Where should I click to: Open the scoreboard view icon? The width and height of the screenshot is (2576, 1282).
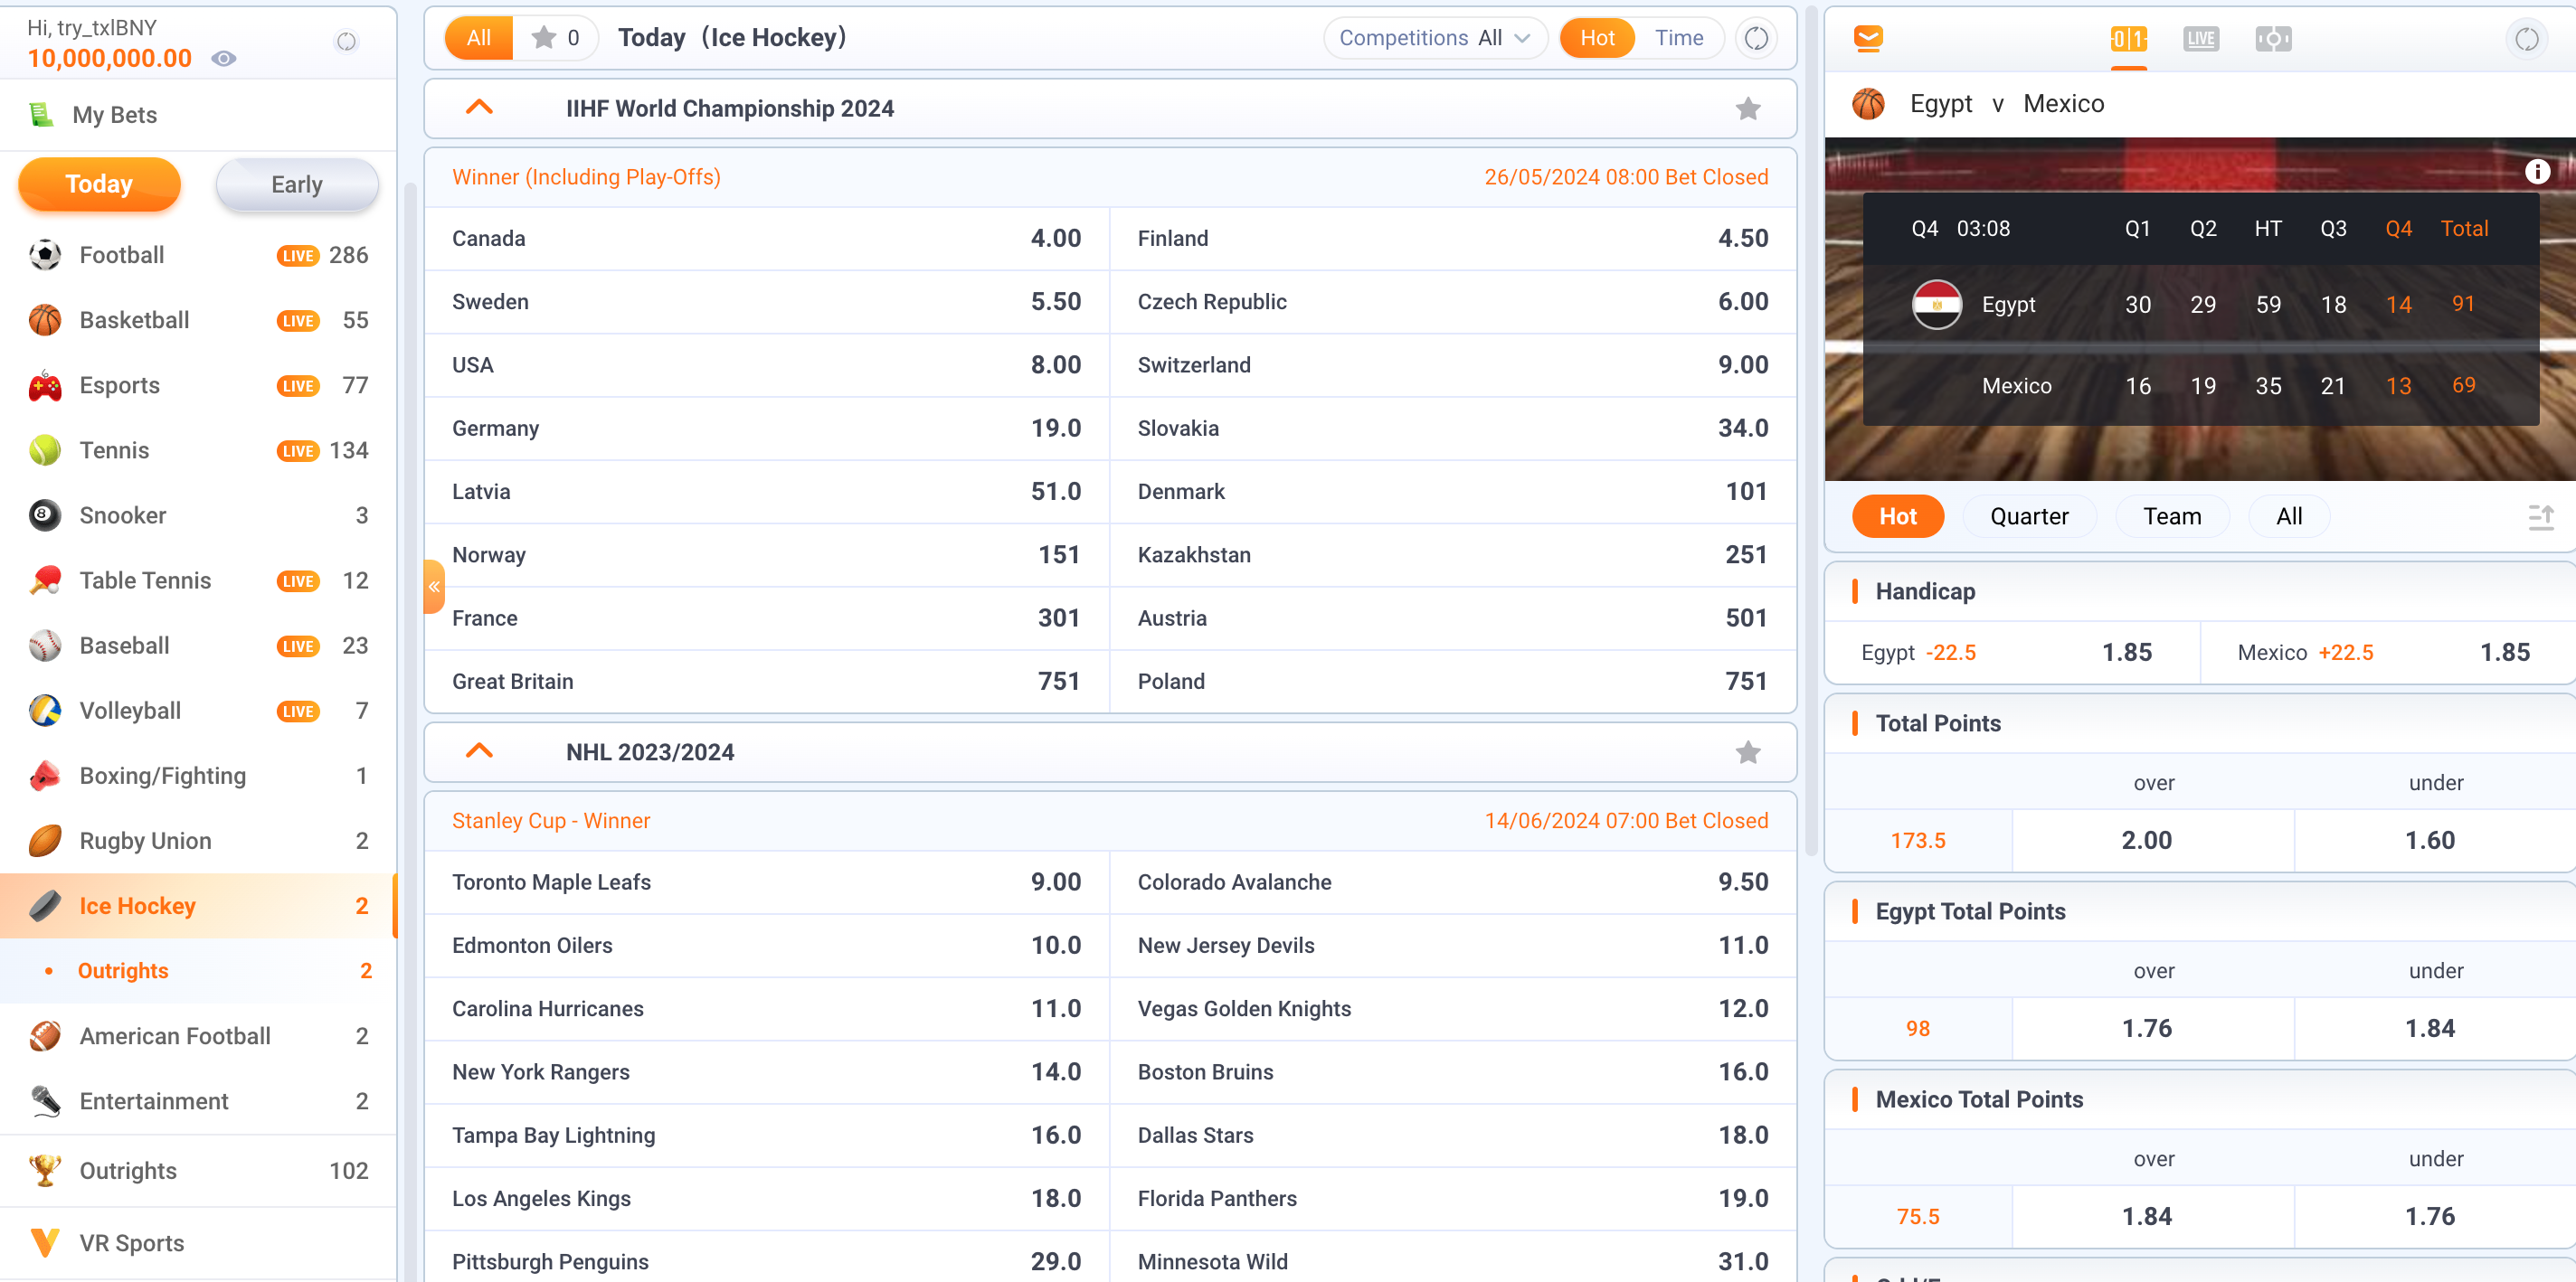pos(2128,39)
